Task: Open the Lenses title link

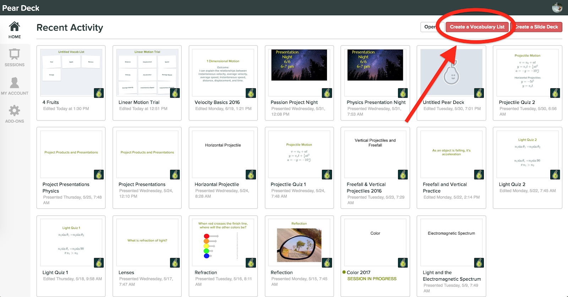Action: point(126,273)
